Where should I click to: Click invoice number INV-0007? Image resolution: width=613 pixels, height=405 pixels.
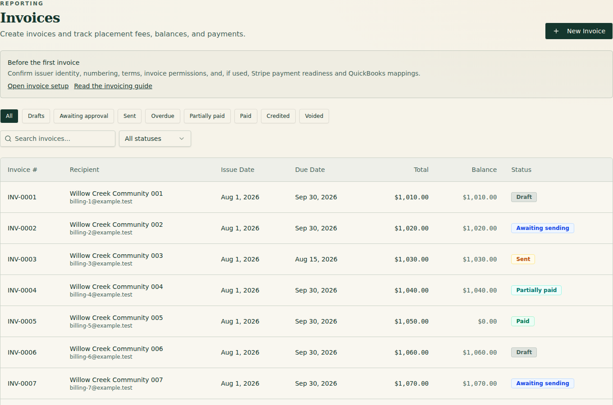pyautogui.click(x=22, y=383)
